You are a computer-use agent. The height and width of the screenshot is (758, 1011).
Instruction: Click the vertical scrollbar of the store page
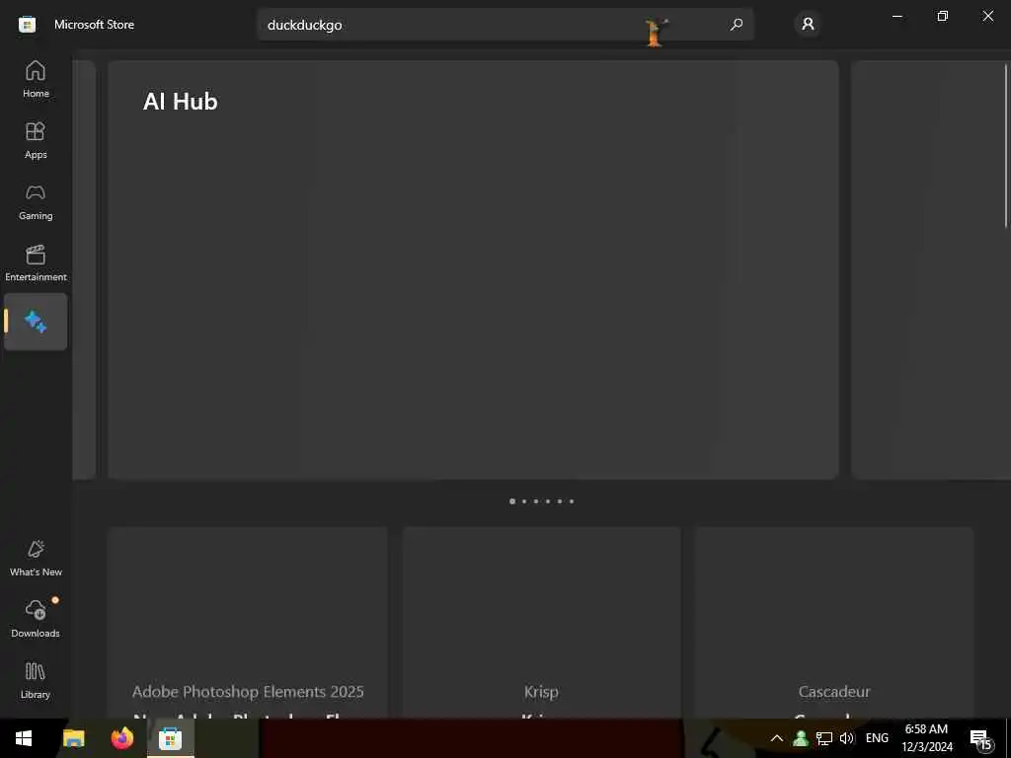[1006, 145]
